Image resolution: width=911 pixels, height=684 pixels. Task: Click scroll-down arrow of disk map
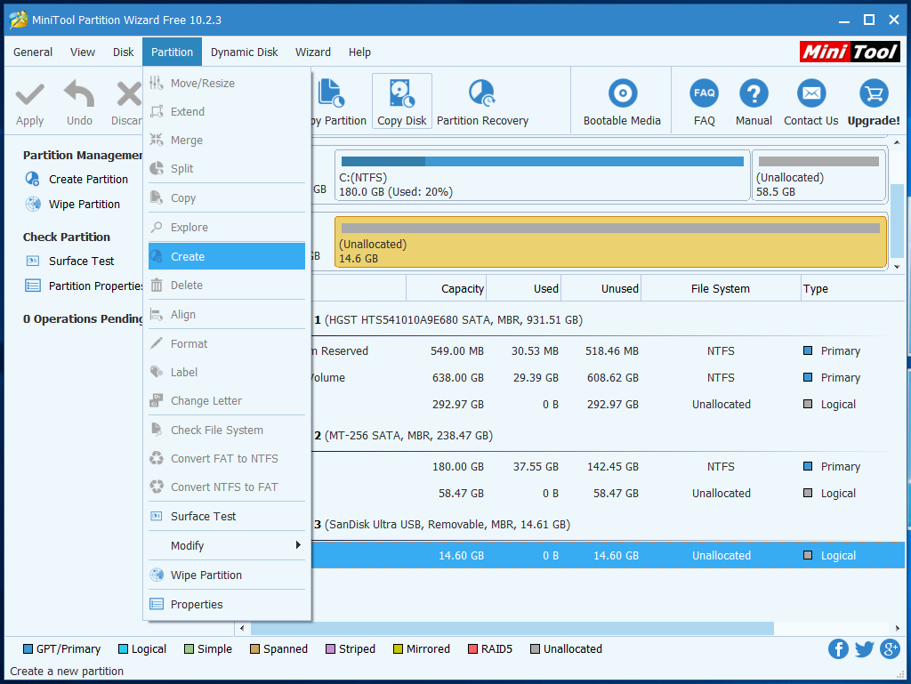[897, 267]
